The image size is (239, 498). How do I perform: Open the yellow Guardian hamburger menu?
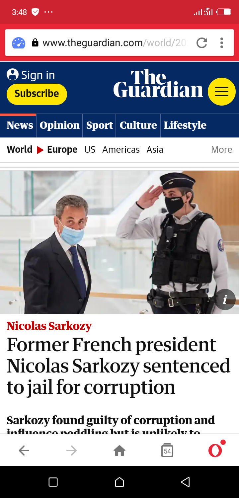pos(222,92)
